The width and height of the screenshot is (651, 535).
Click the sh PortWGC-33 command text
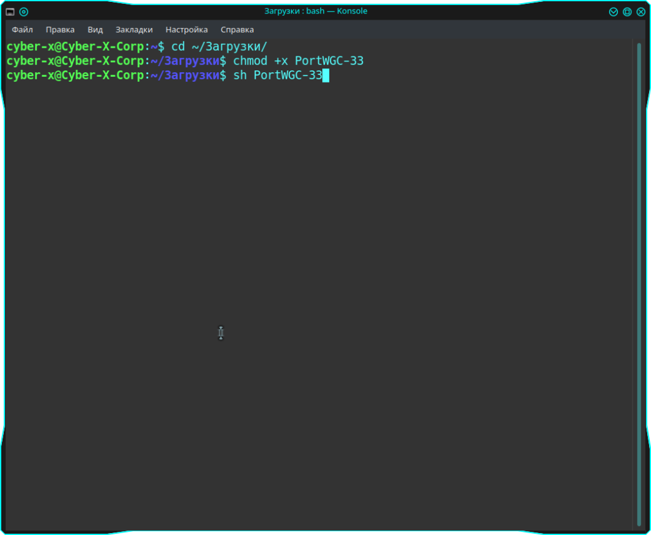coord(278,76)
